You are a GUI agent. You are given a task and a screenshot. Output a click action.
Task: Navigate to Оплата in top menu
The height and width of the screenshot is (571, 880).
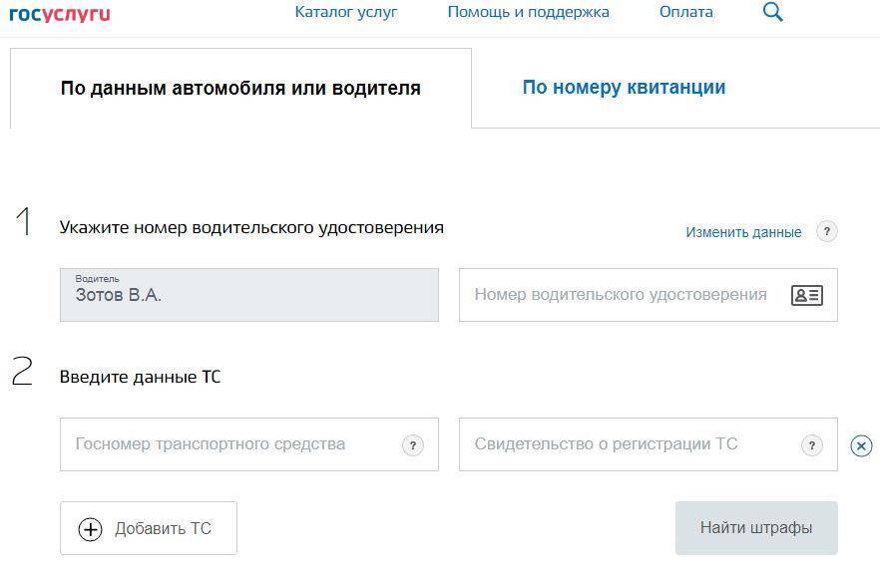click(x=686, y=12)
